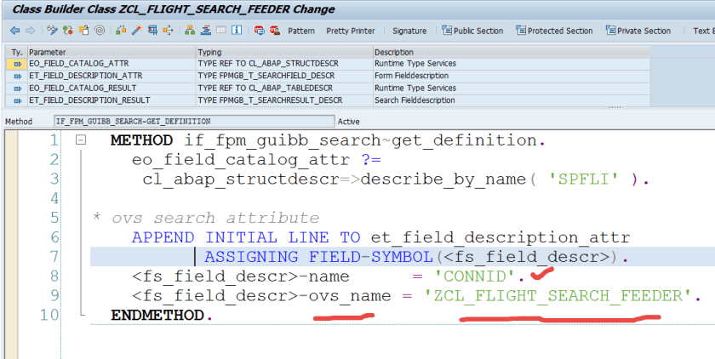Click the Description column header
The image size is (715, 359).
point(512,52)
